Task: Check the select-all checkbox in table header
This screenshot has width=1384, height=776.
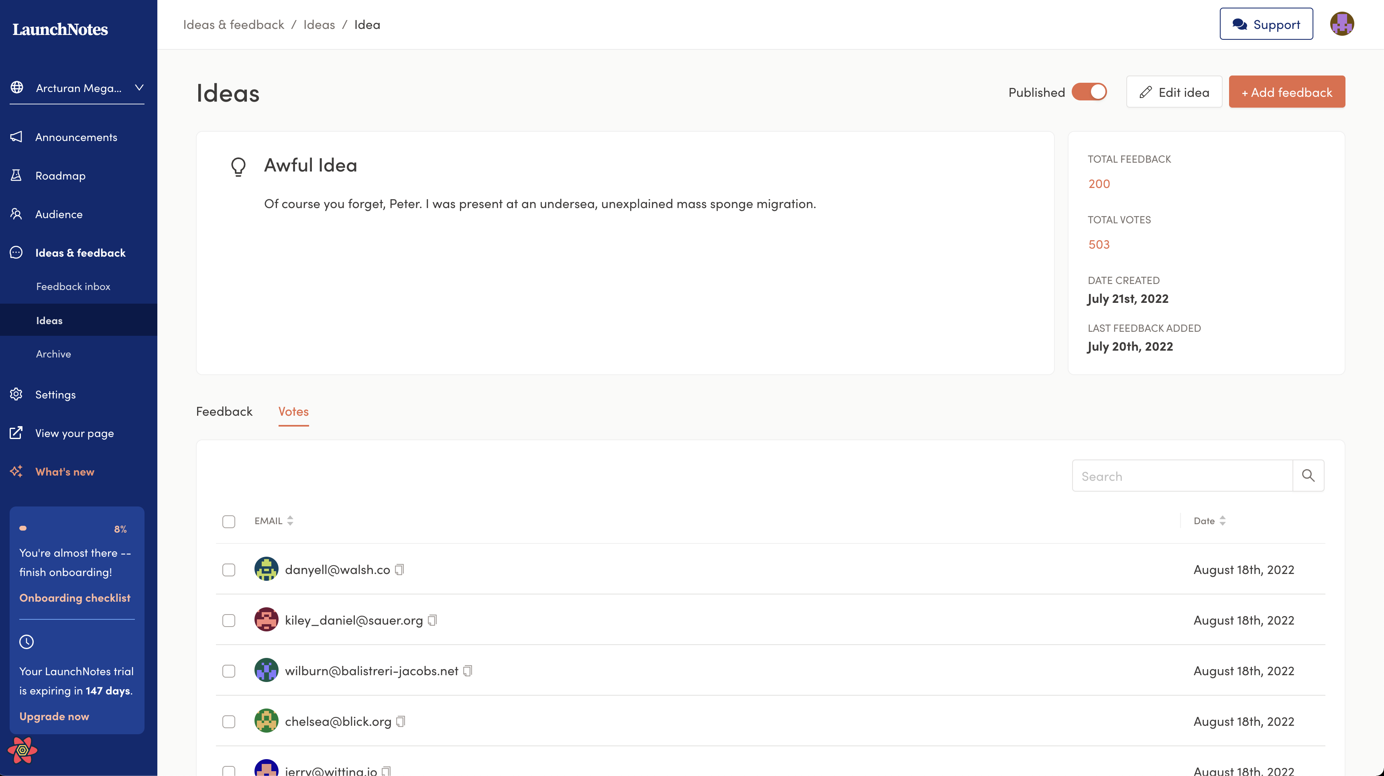Action: [x=229, y=521]
